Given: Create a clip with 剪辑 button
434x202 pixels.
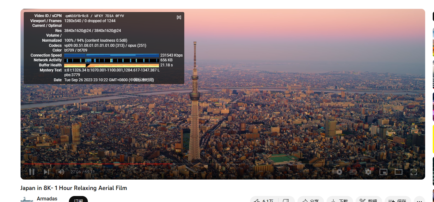Looking at the screenshot, I should point(369,200).
